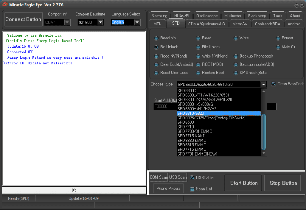Choose SPD8830 EMMC from the list

coord(219,141)
